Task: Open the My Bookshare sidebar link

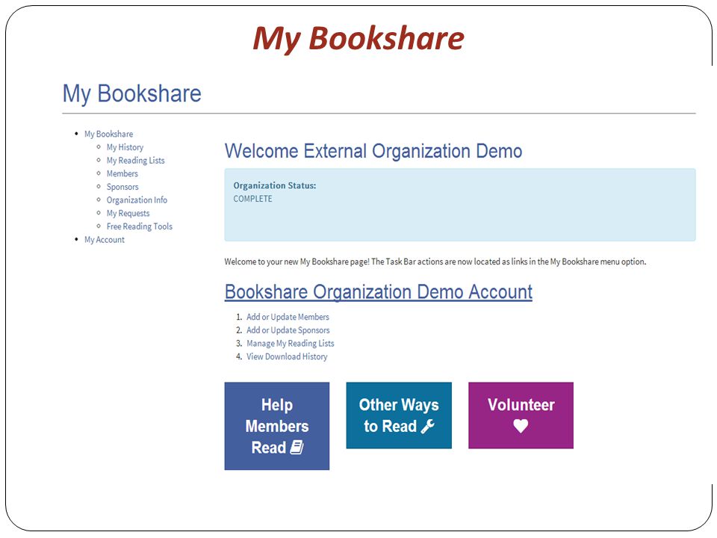Action: (109, 134)
